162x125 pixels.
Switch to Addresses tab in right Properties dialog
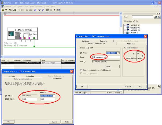coord(131,44)
